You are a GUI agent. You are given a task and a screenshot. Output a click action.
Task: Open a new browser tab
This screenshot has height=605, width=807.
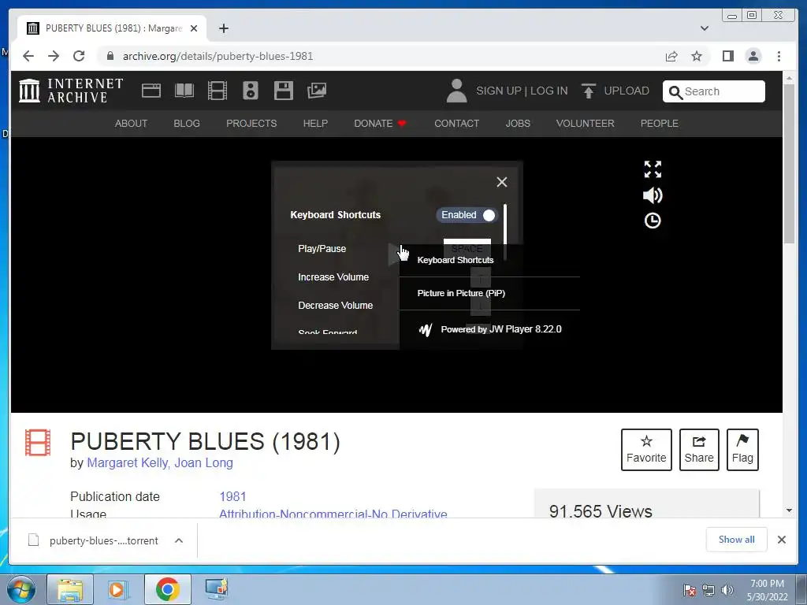pos(223,28)
